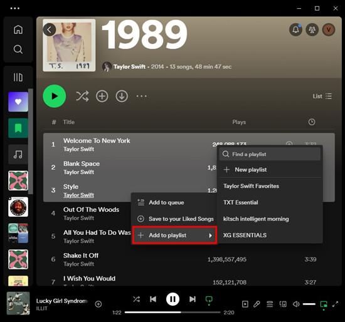
Task: Enter full screen mode
Action: pos(335,304)
